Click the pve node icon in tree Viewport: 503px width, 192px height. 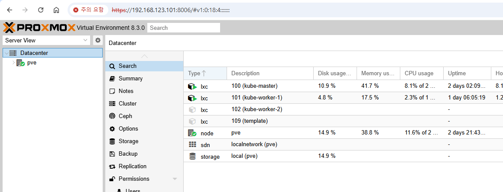[20, 63]
